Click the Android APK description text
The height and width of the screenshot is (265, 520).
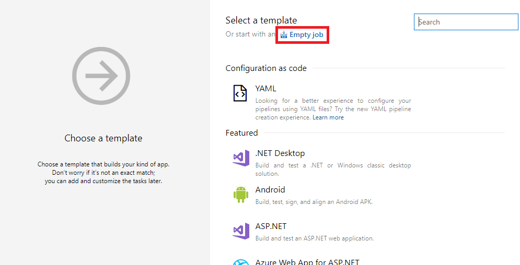pyautogui.click(x=314, y=202)
